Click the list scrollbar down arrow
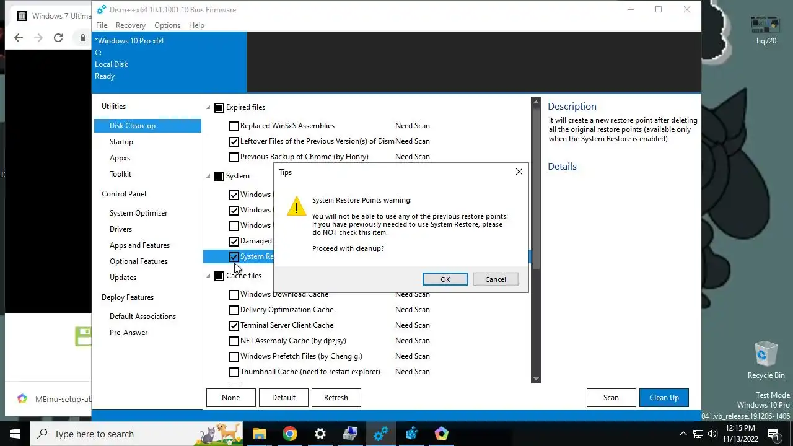Screen dimensions: 793x446 [536, 378]
